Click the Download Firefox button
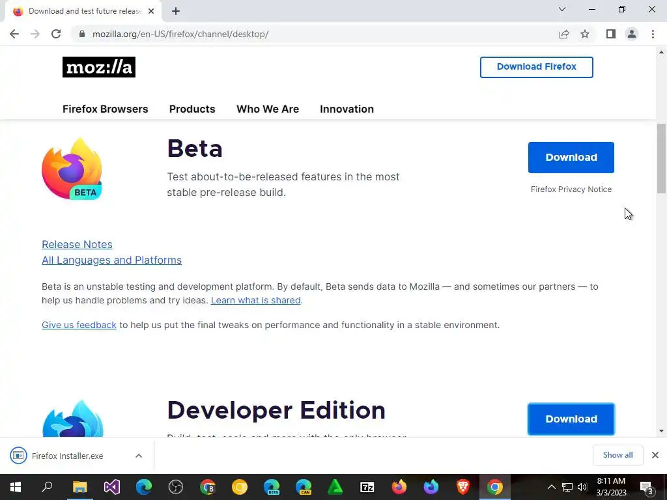 pyautogui.click(x=537, y=67)
